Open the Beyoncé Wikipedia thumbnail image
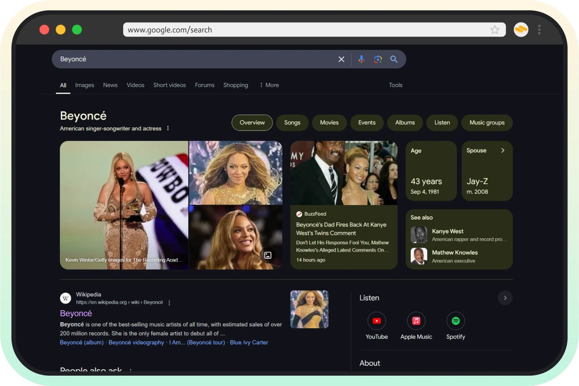Screen dimensions: 579x386 (309, 309)
